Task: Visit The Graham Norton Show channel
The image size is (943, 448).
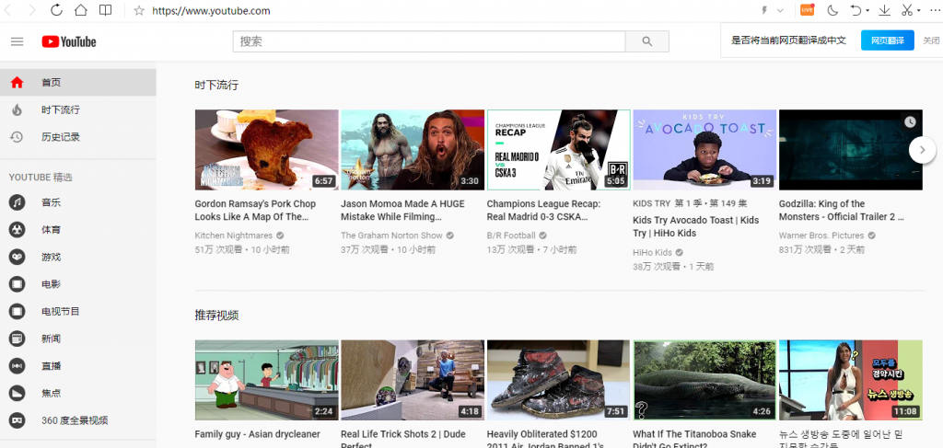Action: click(391, 235)
